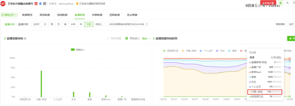The image size is (295, 106).
Task: Switch to the 视频数据 tab
Action: click(x=62, y=15)
